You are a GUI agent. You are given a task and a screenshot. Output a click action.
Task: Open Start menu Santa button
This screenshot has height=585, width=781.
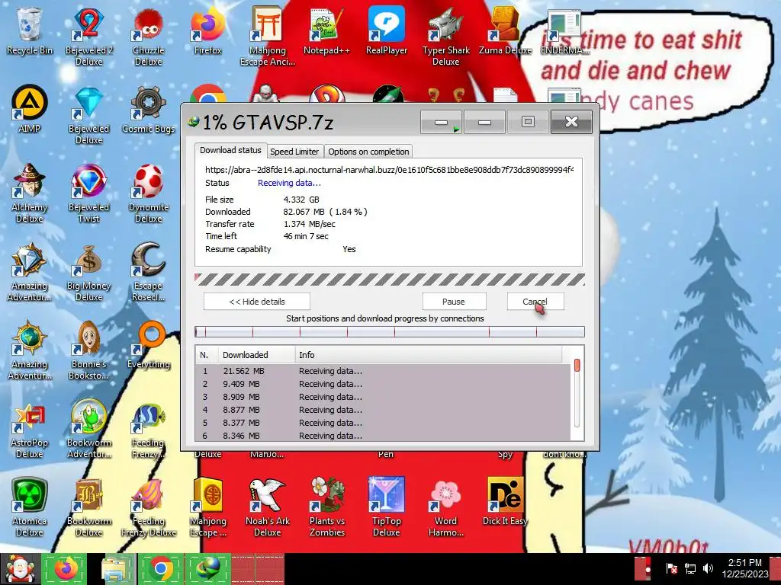[x=20, y=569]
